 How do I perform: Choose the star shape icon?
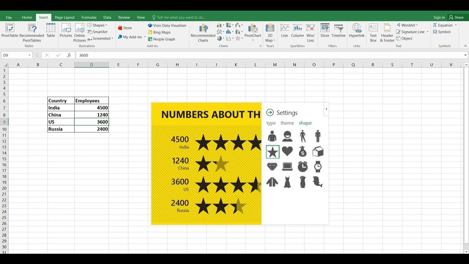pos(273,152)
